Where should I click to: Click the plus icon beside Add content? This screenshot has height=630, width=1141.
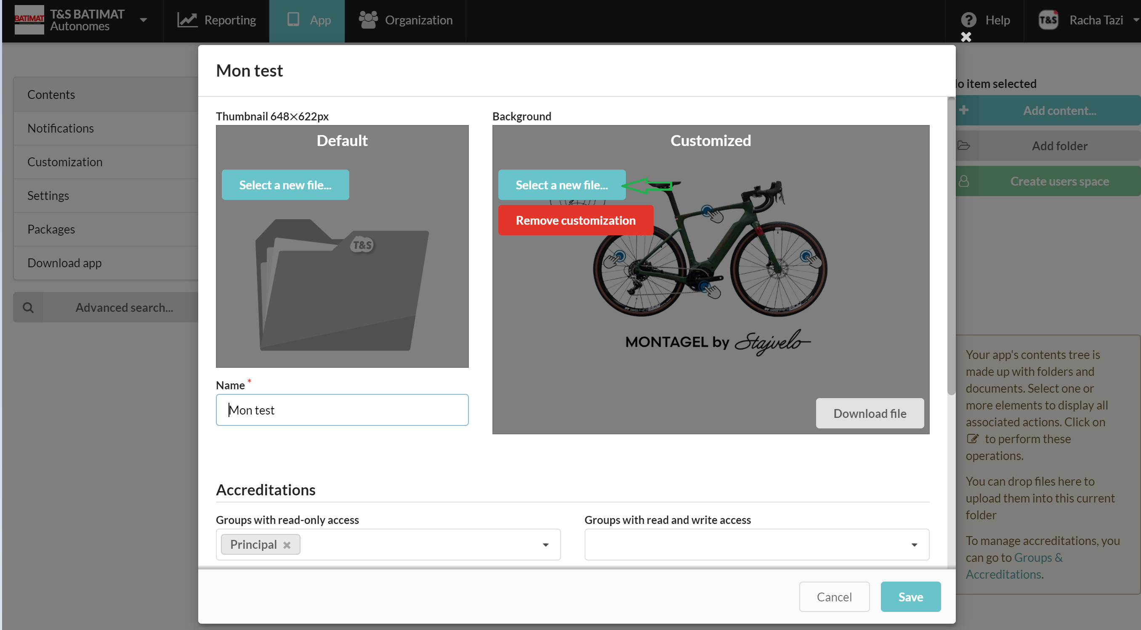[x=964, y=110]
